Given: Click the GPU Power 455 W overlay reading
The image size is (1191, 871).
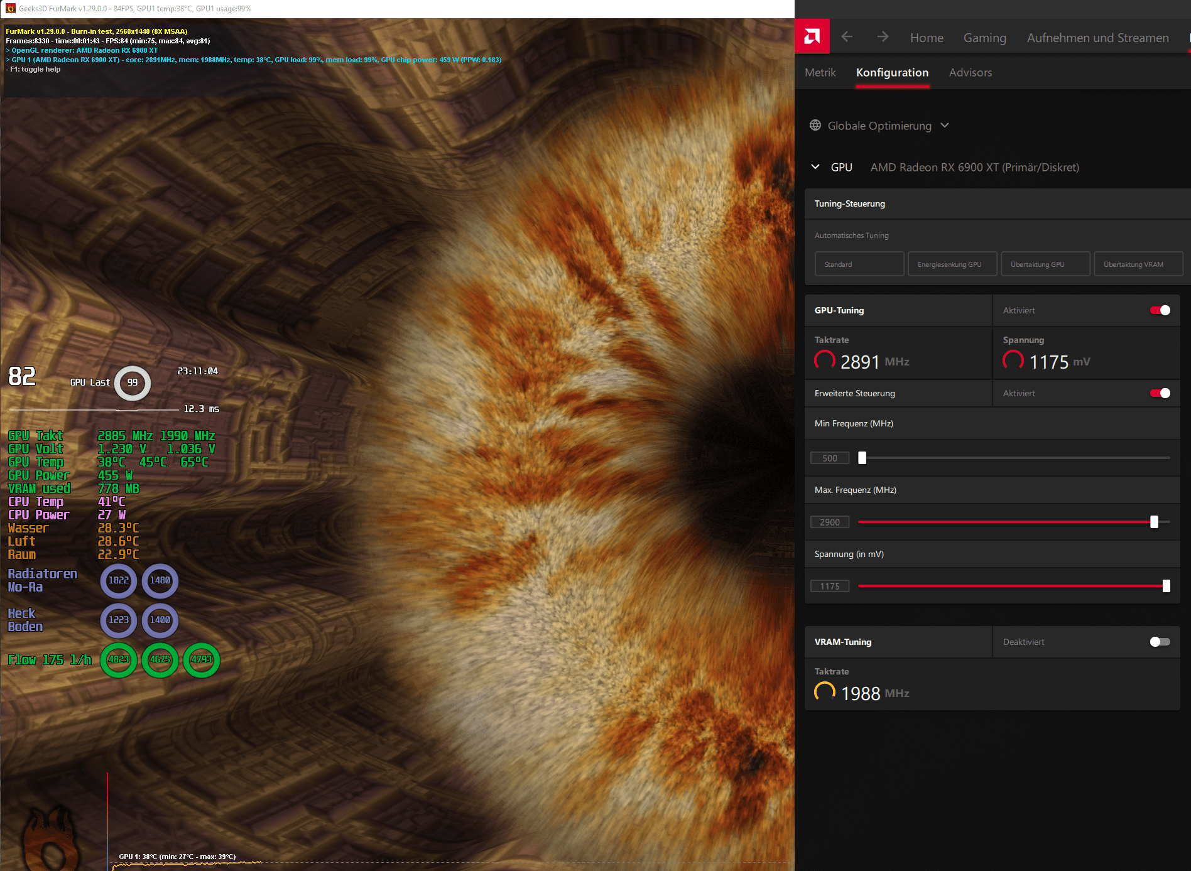Looking at the screenshot, I should (70, 475).
